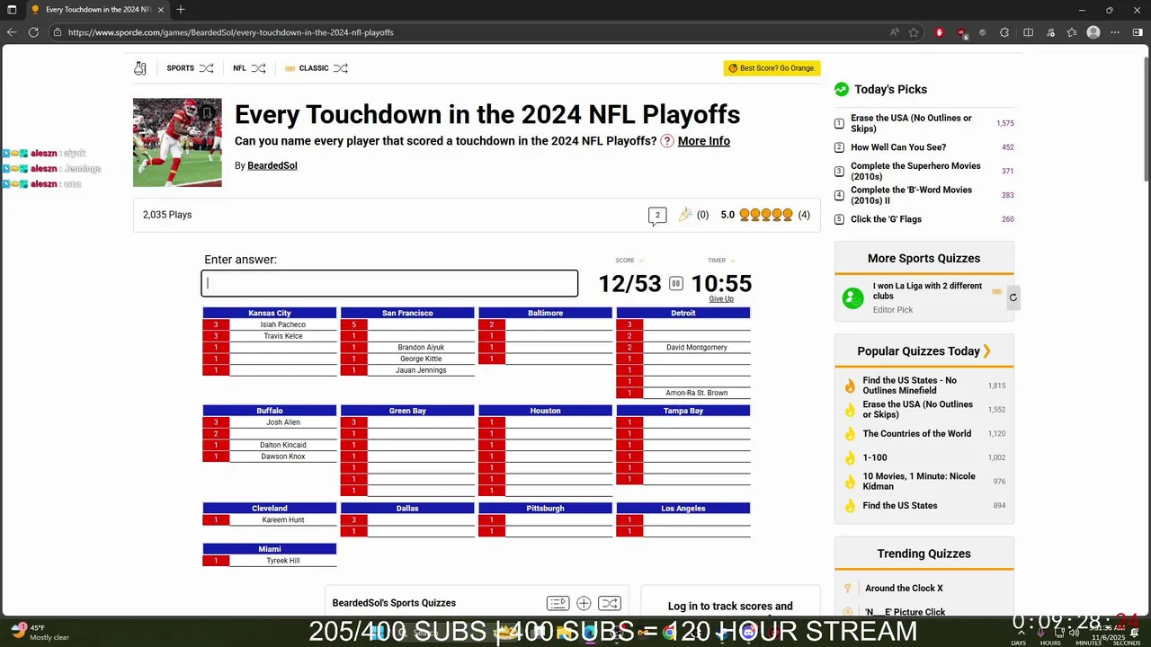Toggle browser split screen icon
Viewport: 1151px width, 647px height.
[1029, 32]
